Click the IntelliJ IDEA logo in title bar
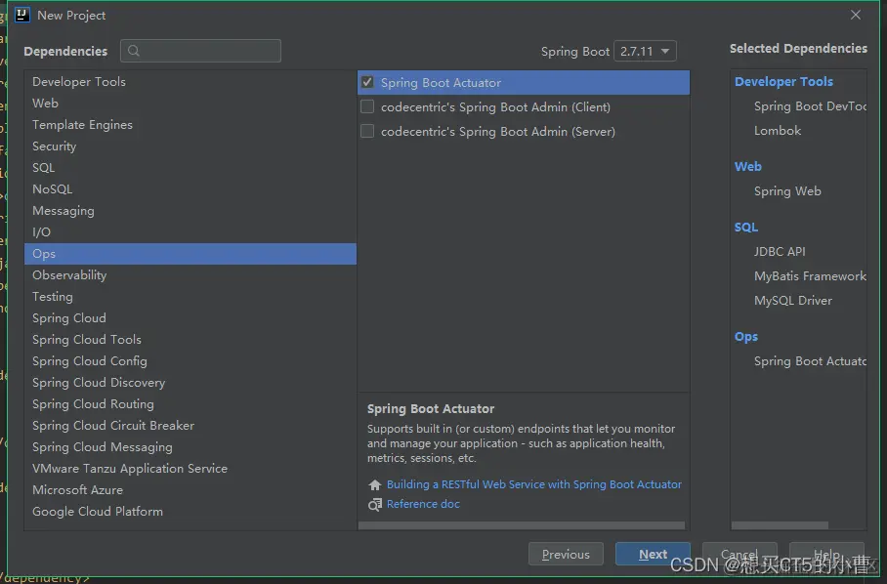The width and height of the screenshot is (887, 584). point(22,15)
